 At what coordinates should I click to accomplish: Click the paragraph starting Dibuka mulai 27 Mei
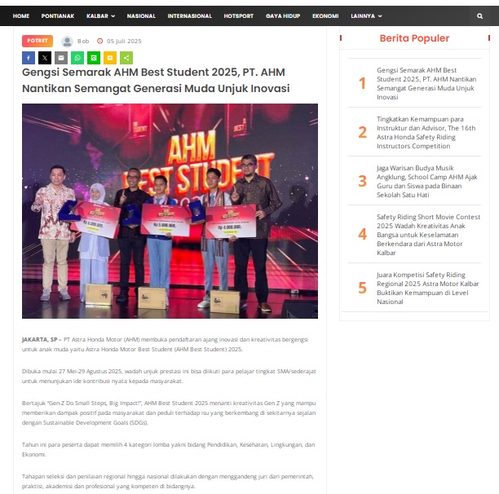point(169,376)
